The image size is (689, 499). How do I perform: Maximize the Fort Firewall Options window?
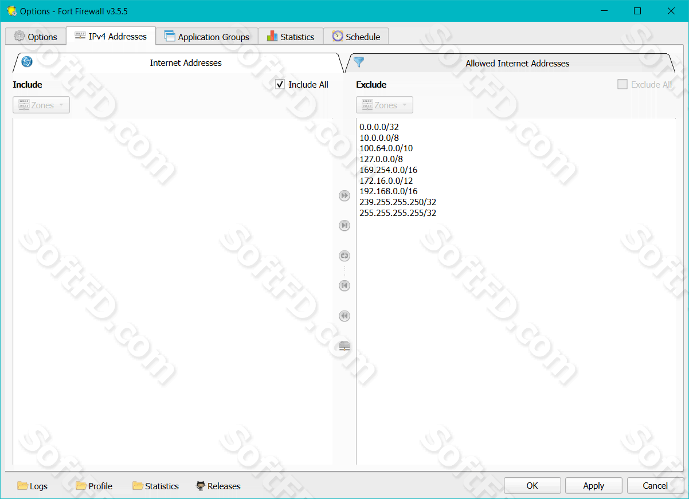(x=637, y=11)
